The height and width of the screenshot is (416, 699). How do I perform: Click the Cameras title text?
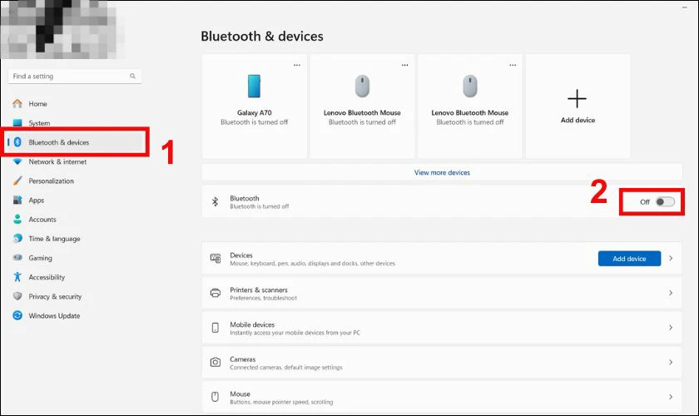(242, 359)
